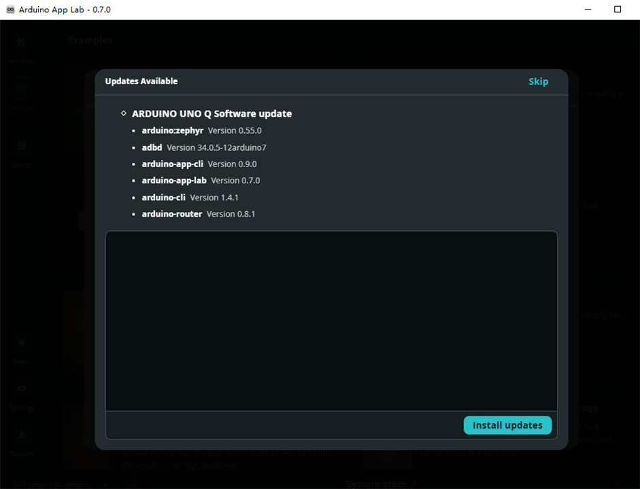Click diamond icon beside ARDUINO UNO Q update
Screen dimensions: 640x489
(x=124, y=113)
